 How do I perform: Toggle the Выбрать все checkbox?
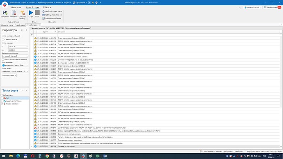2,95
